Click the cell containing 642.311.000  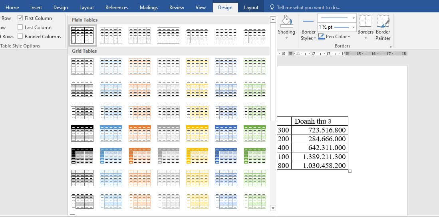(320, 148)
